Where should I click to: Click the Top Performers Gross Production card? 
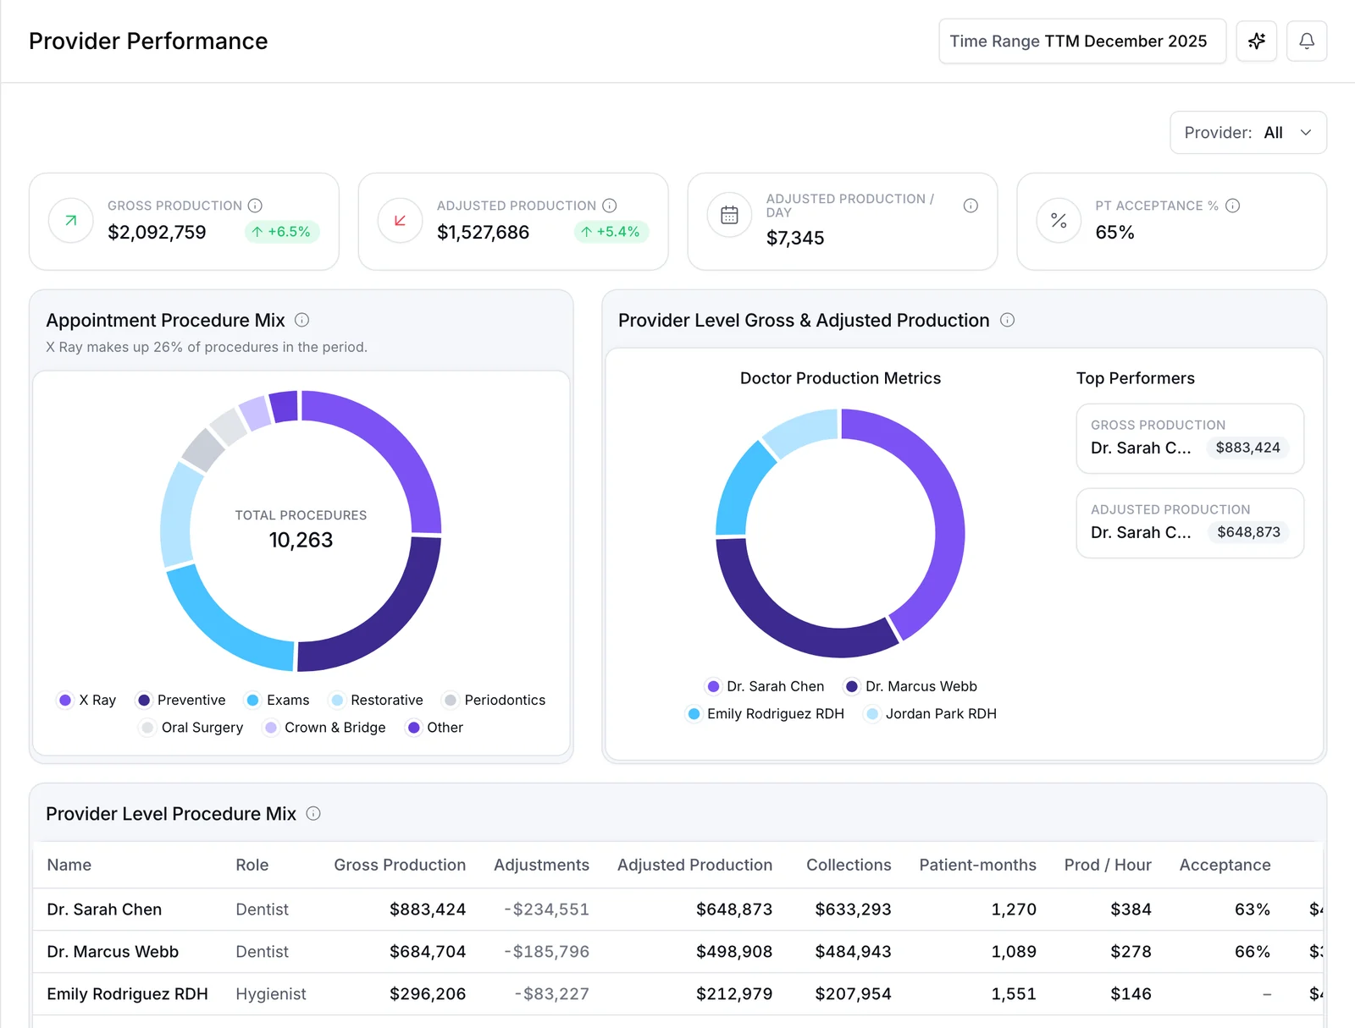click(1190, 438)
